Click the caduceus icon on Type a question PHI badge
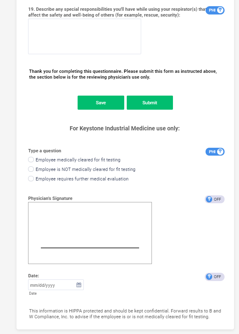The image size is (239, 334). pos(220,151)
